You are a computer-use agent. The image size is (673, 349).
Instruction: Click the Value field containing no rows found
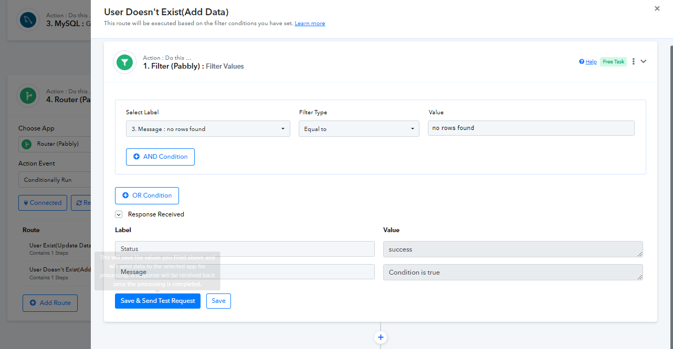click(x=531, y=128)
